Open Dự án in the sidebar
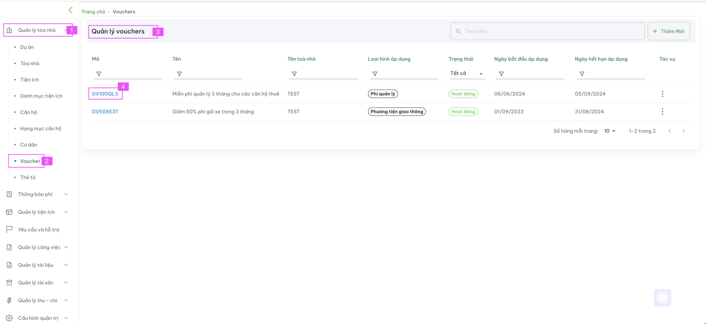Viewport: 706px width, 324px height. 27,47
